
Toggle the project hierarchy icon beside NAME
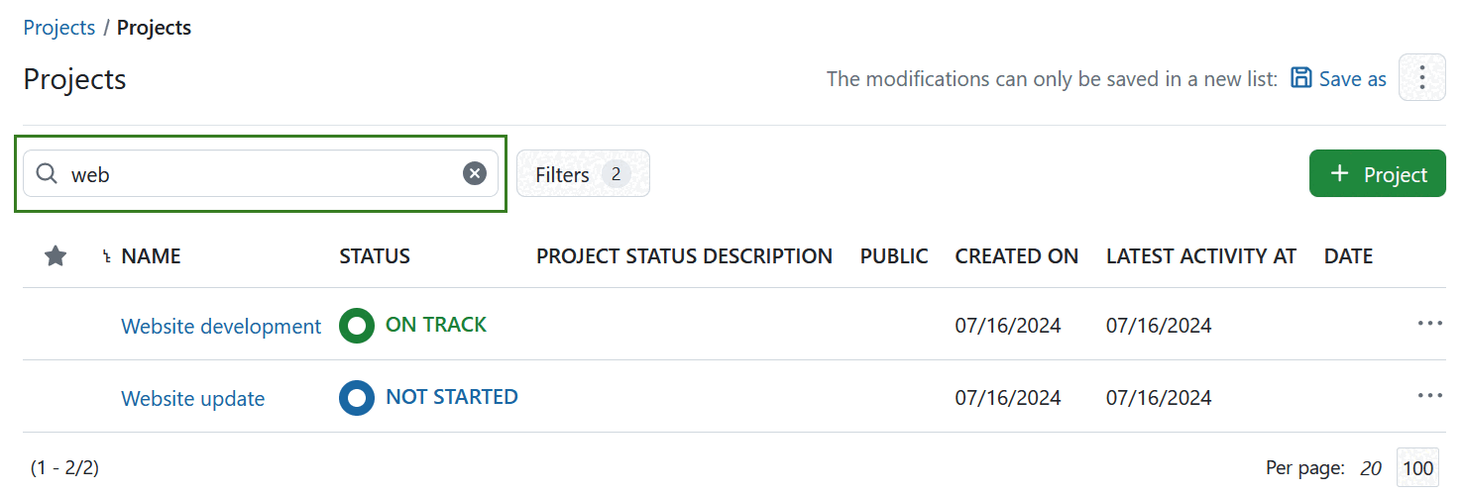pos(106,257)
